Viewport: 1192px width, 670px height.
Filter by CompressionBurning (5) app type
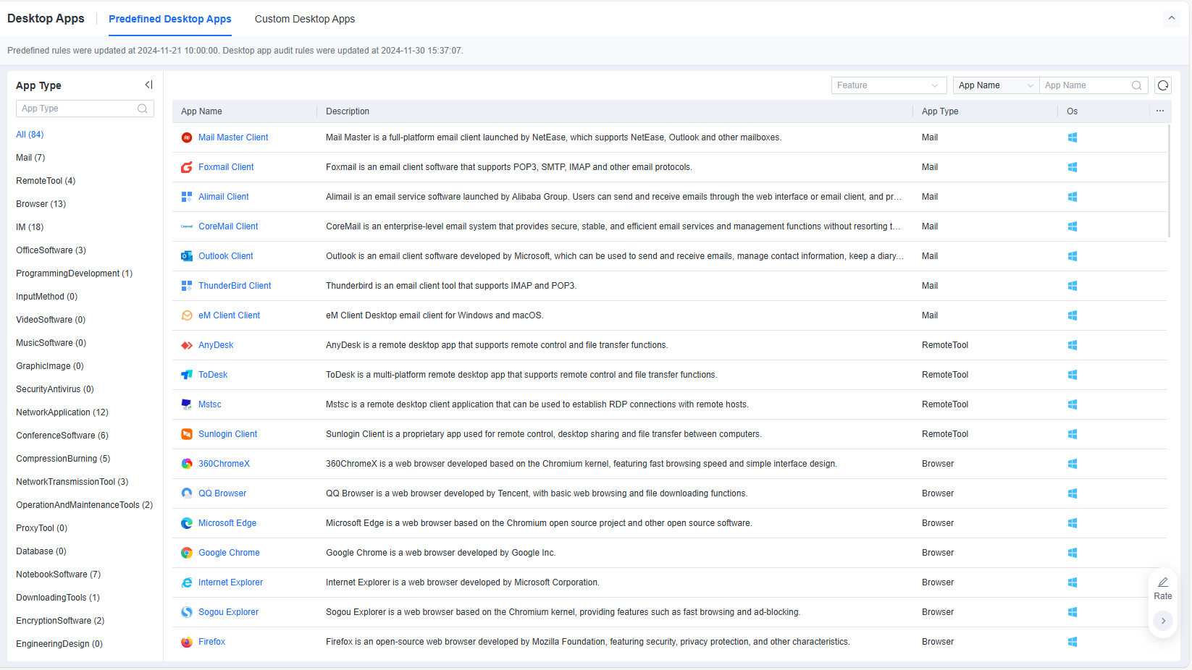(x=63, y=459)
